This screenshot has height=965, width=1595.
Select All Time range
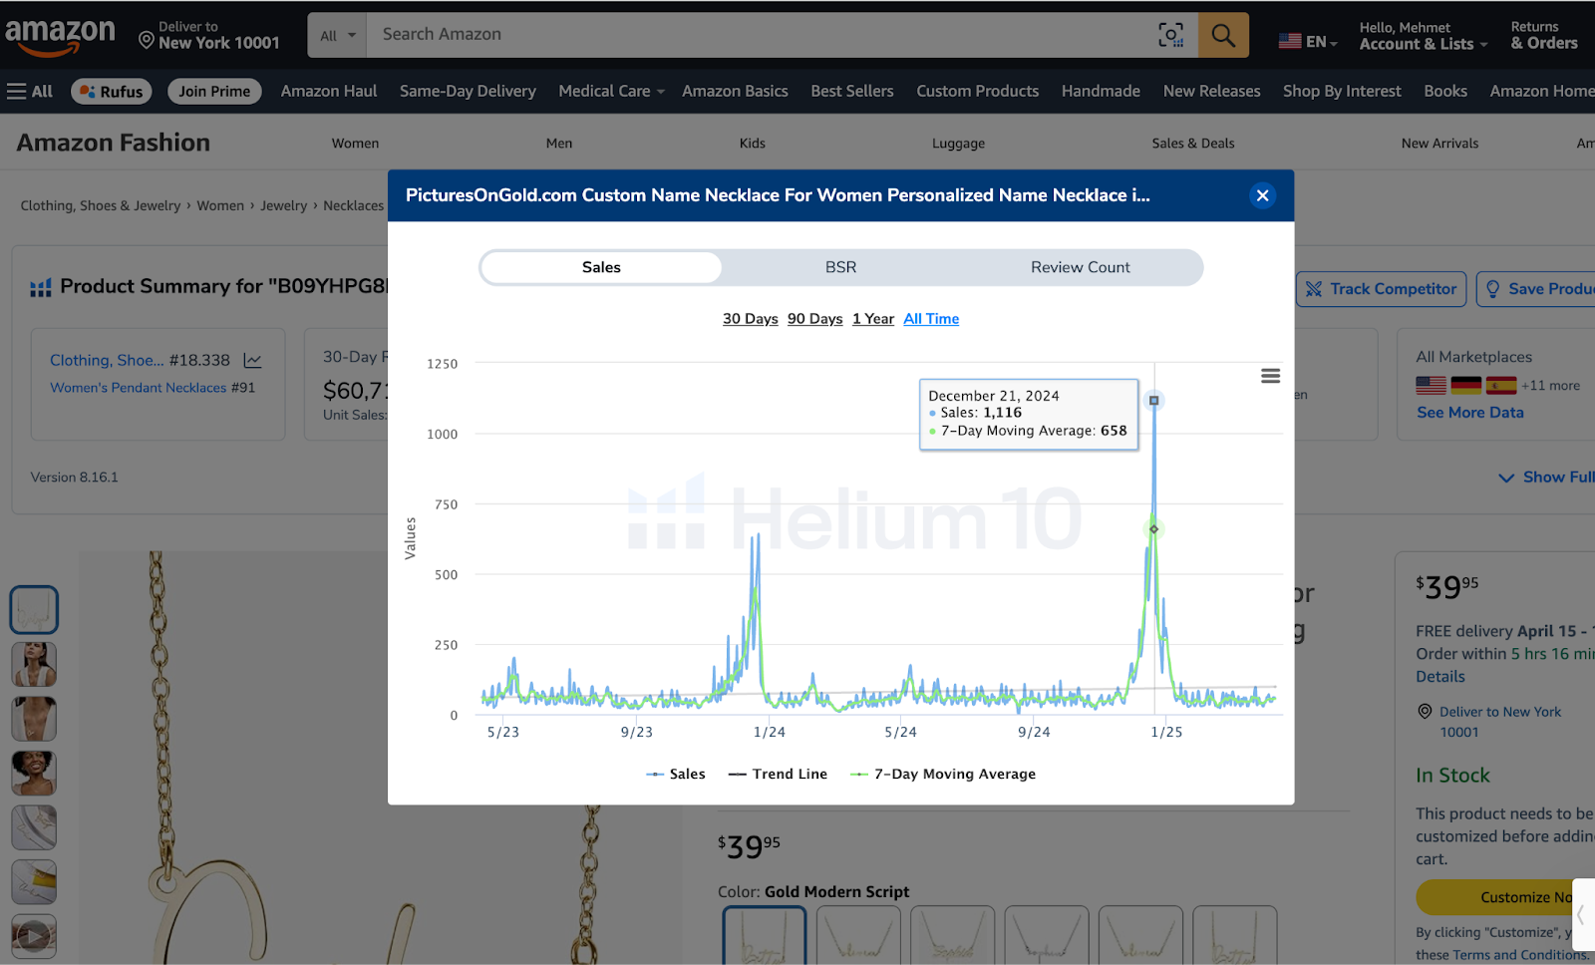931,319
